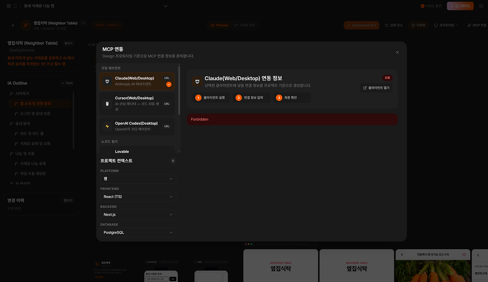Select the Claude(Web/Desktop) agent card
This screenshot has height=282, width=488.
(x=137, y=81)
